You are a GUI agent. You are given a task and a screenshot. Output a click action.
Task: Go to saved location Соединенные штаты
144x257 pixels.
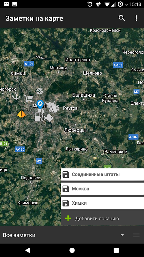tap(102, 174)
